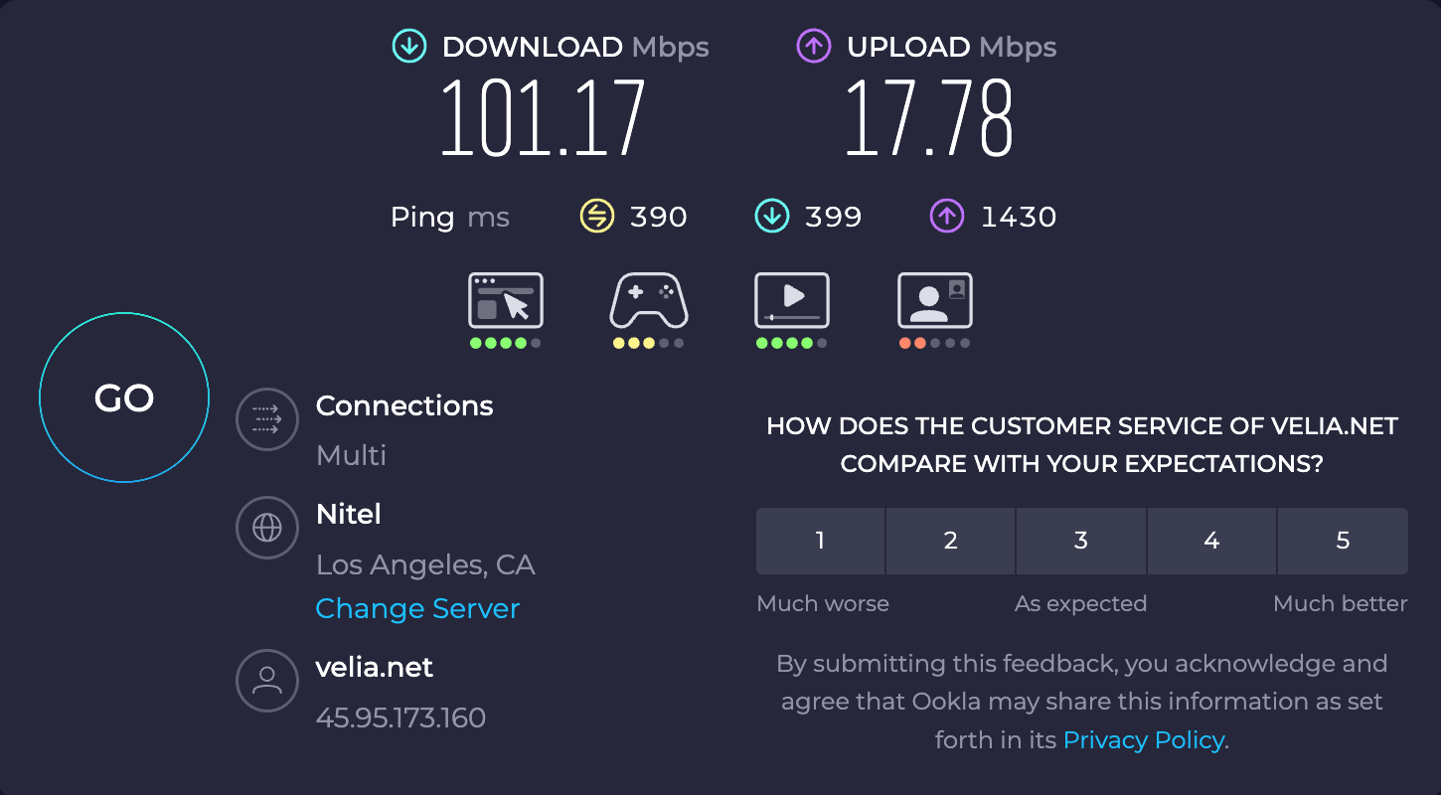This screenshot has width=1441, height=795.
Task: Click the velia.net user profile icon
Action: pos(267,681)
